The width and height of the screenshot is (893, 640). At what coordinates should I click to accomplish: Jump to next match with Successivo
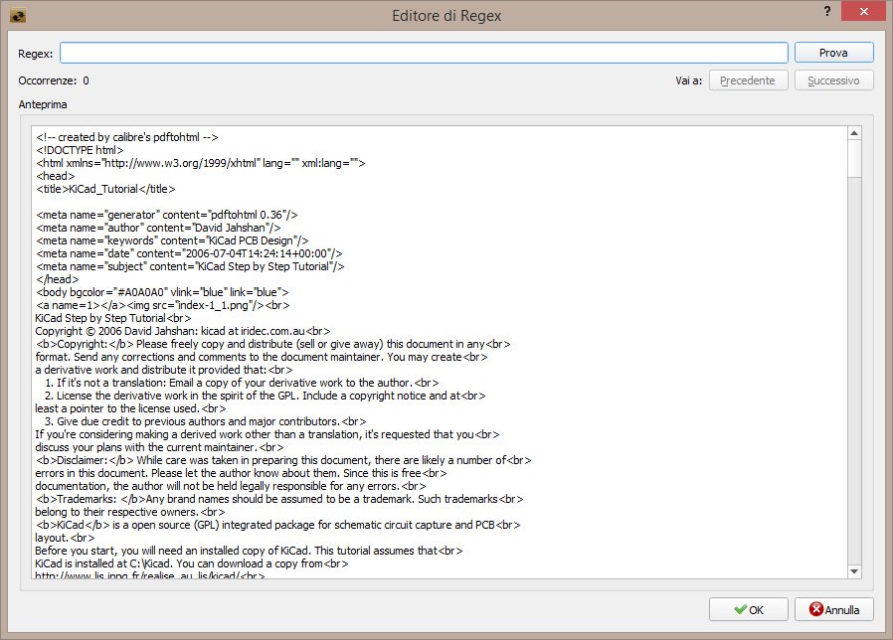point(833,80)
